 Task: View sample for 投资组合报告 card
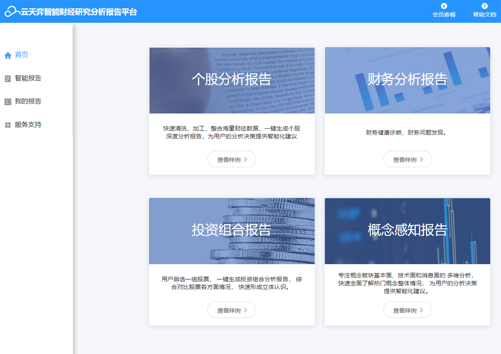pos(231,310)
